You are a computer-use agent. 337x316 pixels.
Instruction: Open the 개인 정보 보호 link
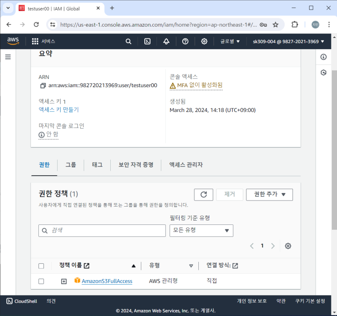(252, 301)
